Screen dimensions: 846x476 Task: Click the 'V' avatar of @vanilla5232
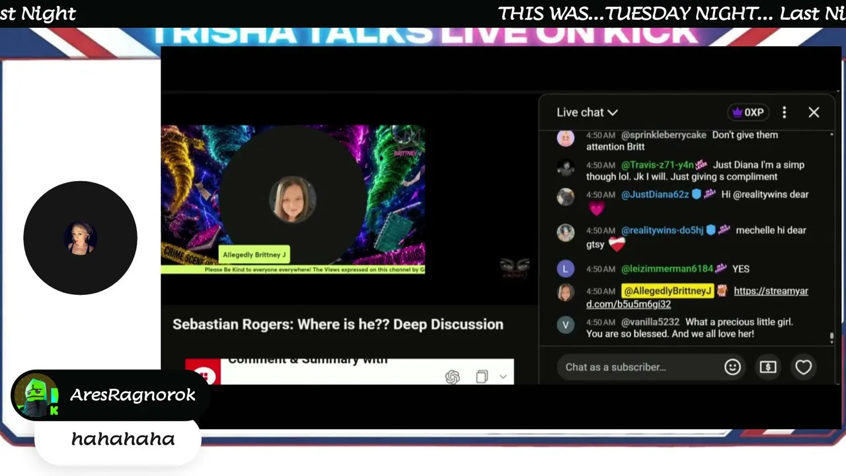(x=566, y=325)
